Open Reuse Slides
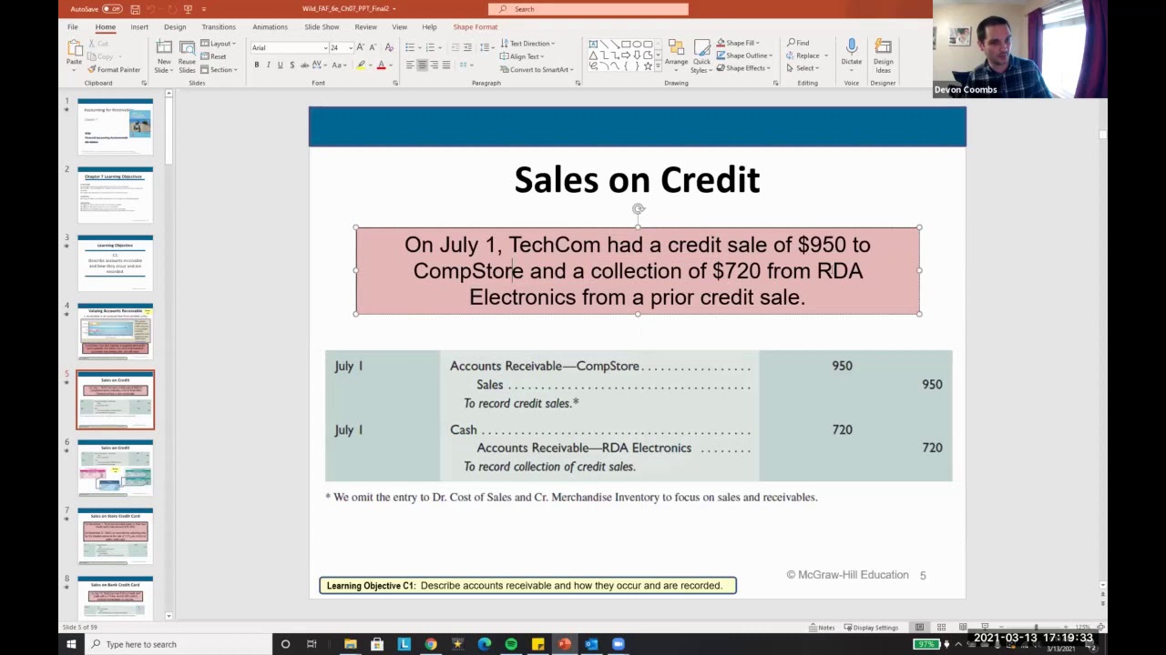The image size is (1166, 655). click(187, 57)
